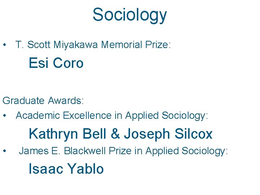Image resolution: width=260 pixels, height=195 pixels.
Task: Click the word Miyakawa
Action: pyautogui.click(x=77, y=45)
